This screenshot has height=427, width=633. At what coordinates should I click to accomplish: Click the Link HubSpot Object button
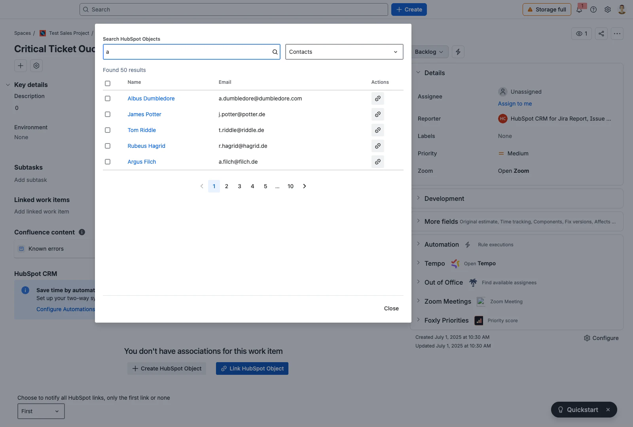[x=252, y=368]
